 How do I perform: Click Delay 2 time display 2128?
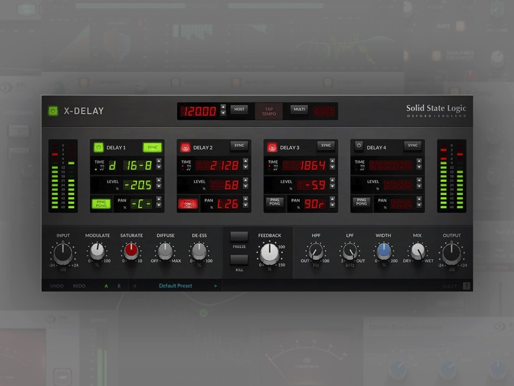217,166
